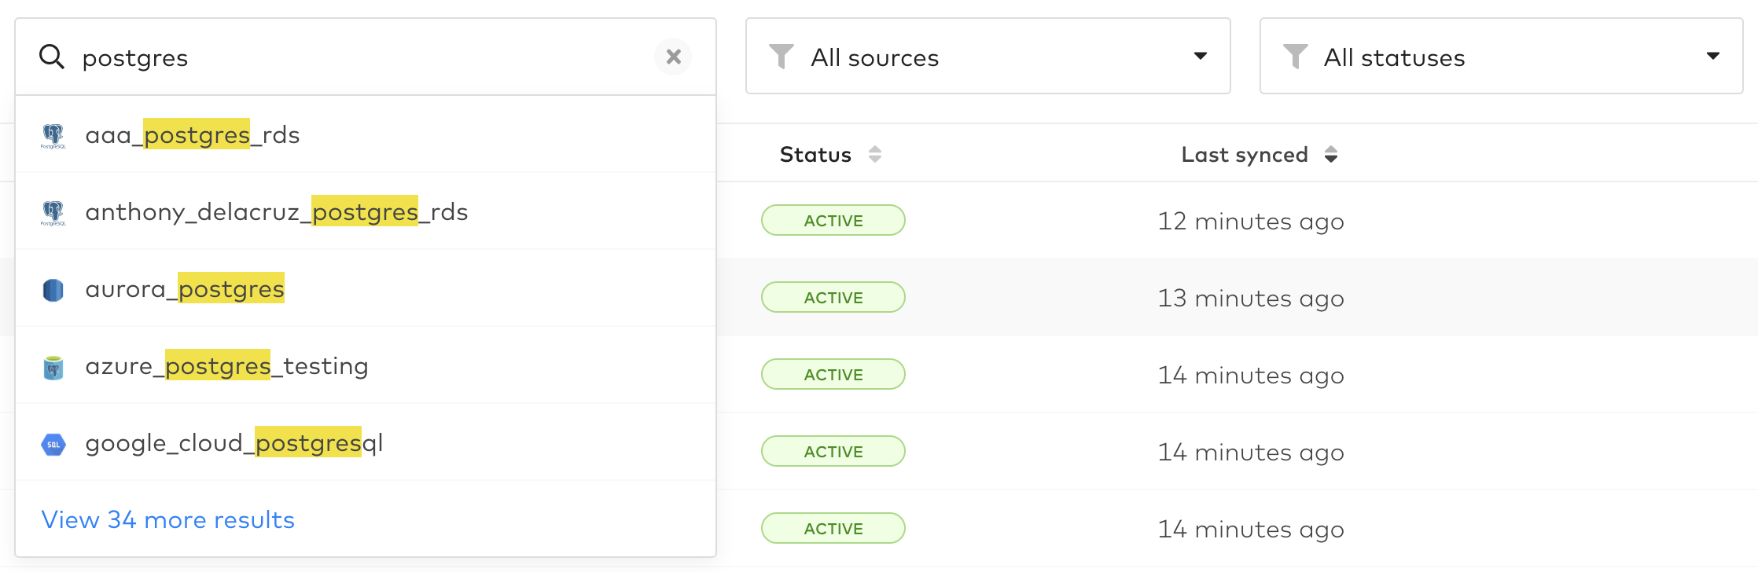Click filter funnel icon in All statuses
Viewport: 1758px width, 572px height.
[x=1295, y=57]
